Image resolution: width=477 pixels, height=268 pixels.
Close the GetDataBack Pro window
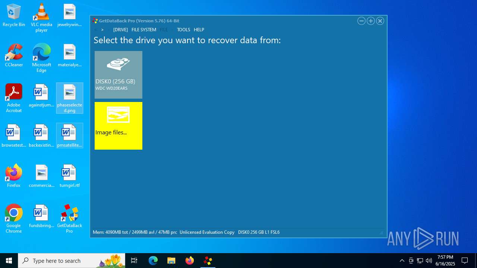[x=380, y=21]
